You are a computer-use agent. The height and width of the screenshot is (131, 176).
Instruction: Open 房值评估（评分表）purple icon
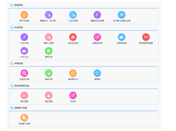pyautogui.click(x=49, y=15)
